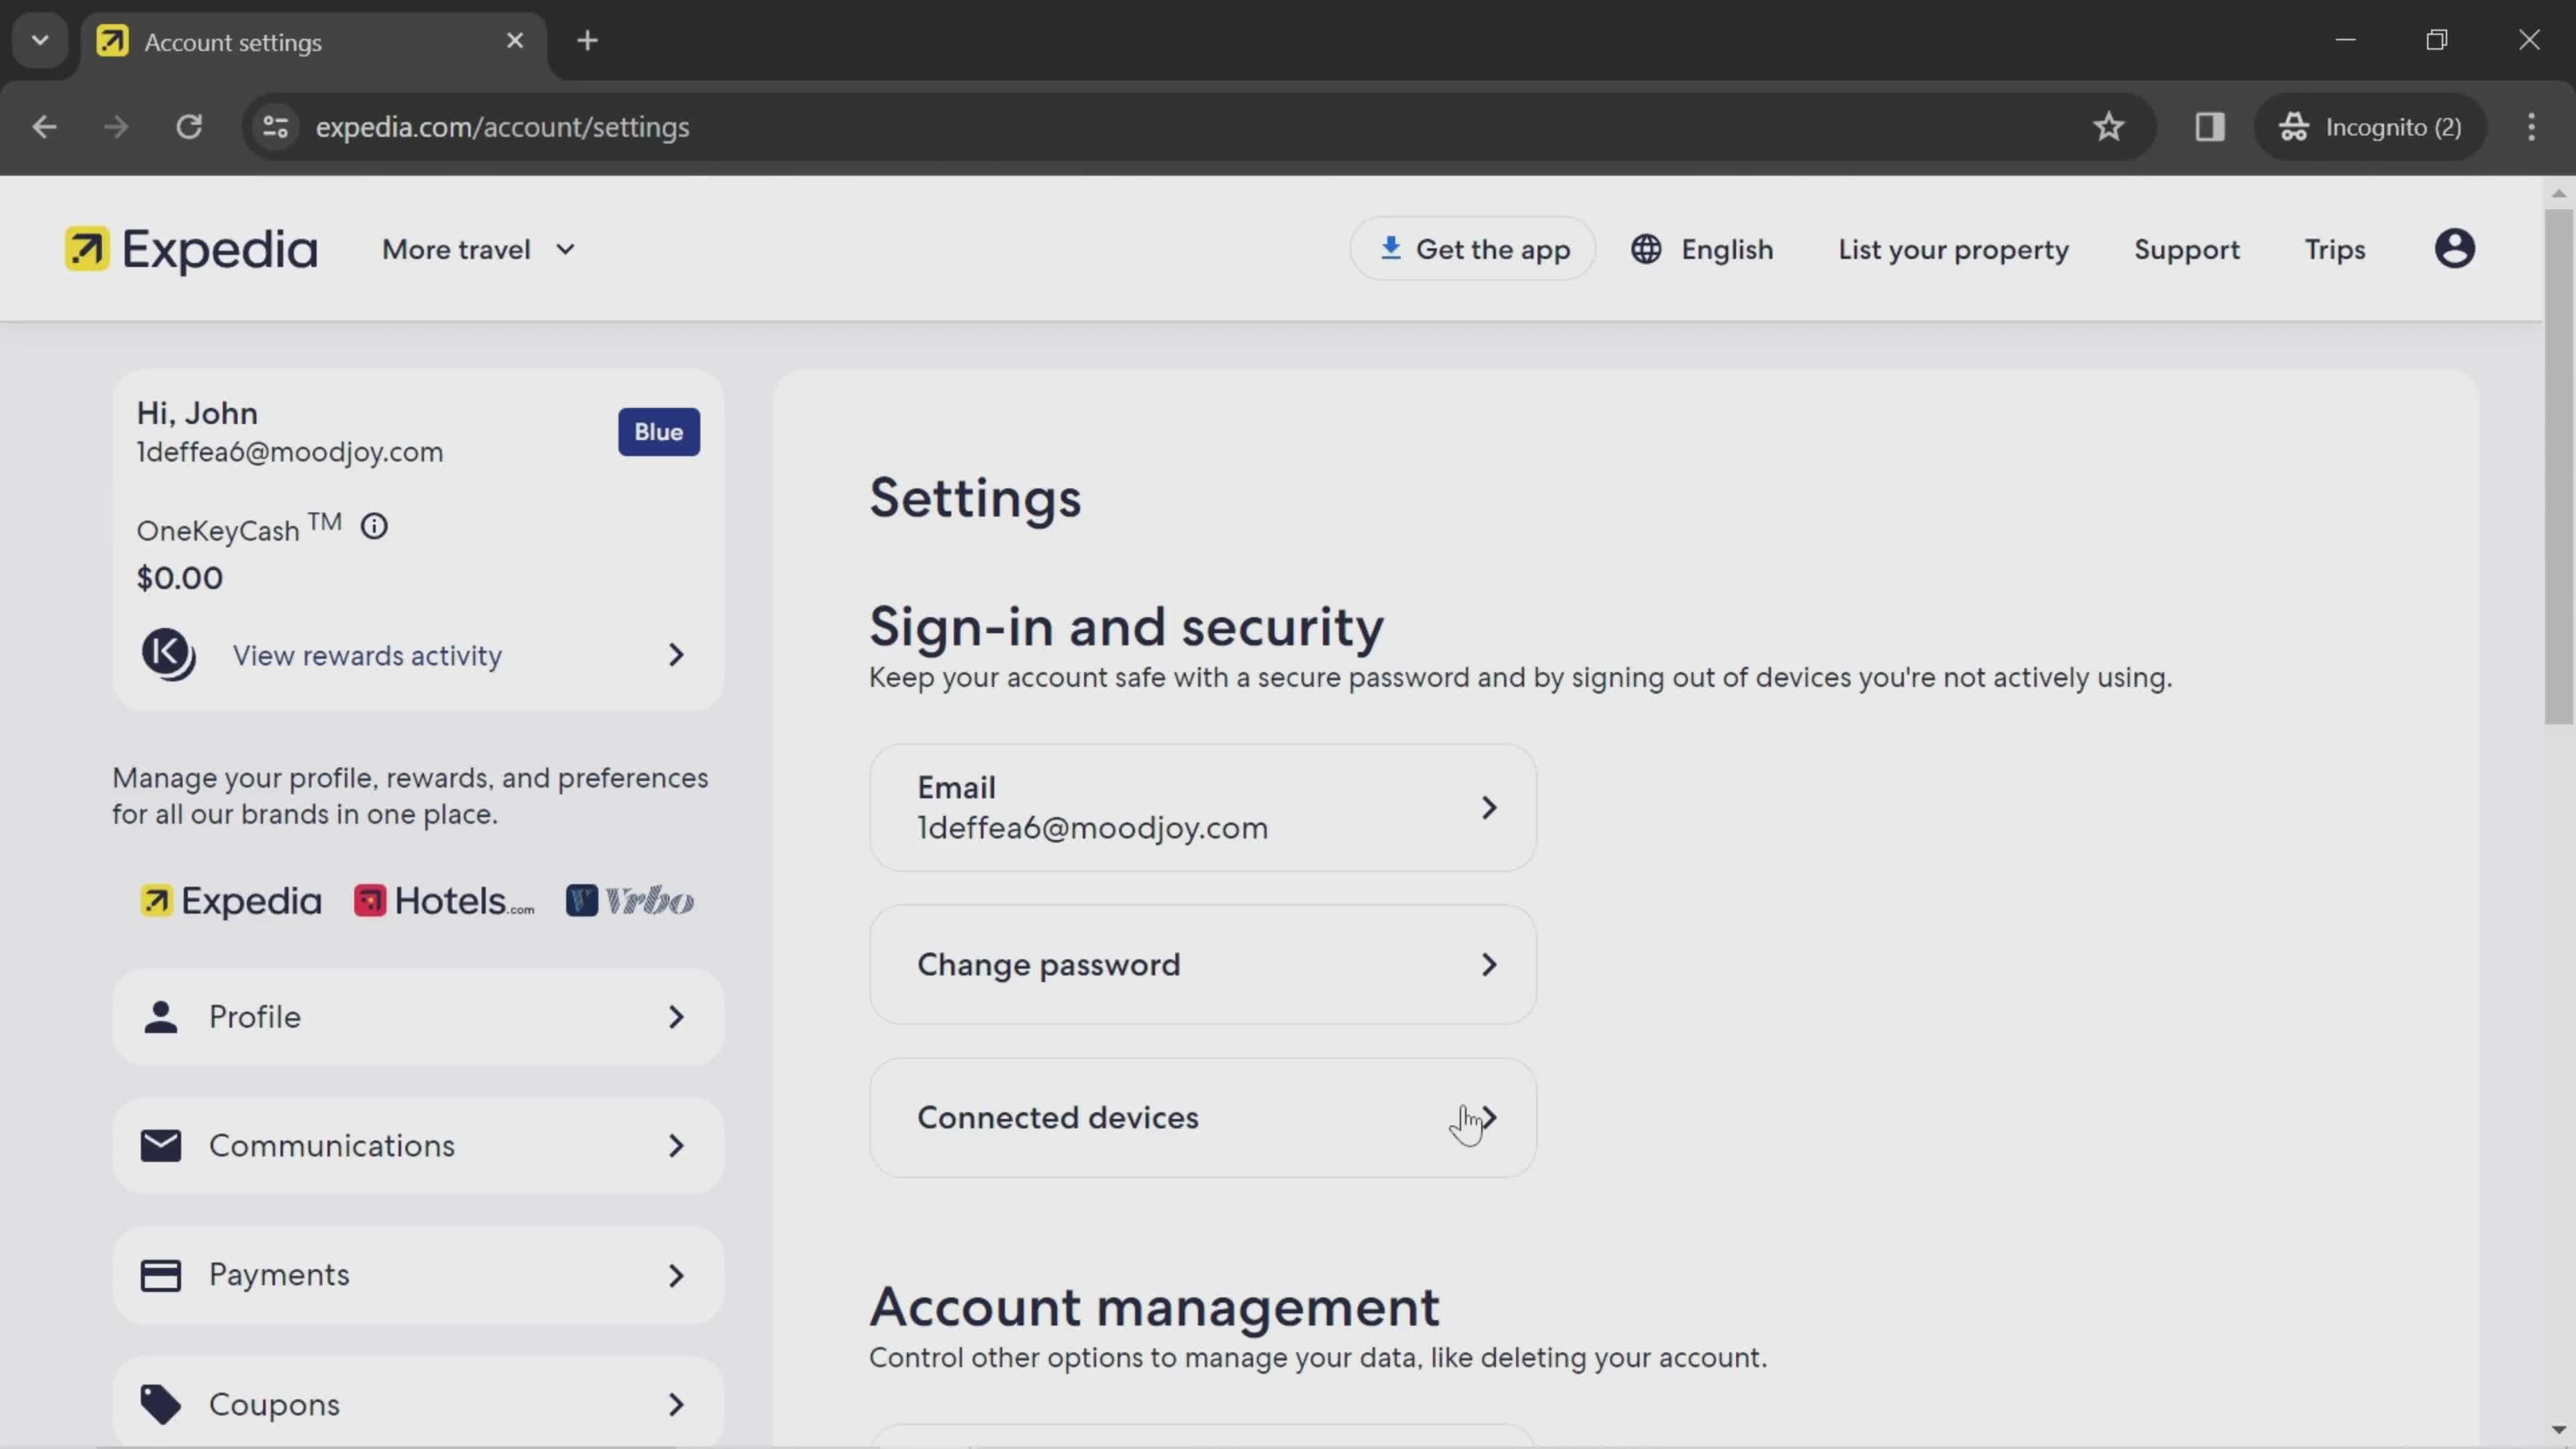Click the Incognito indicator
Image resolution: width=2576 pixels, height=1449 pixels.
coord(2370,127)
